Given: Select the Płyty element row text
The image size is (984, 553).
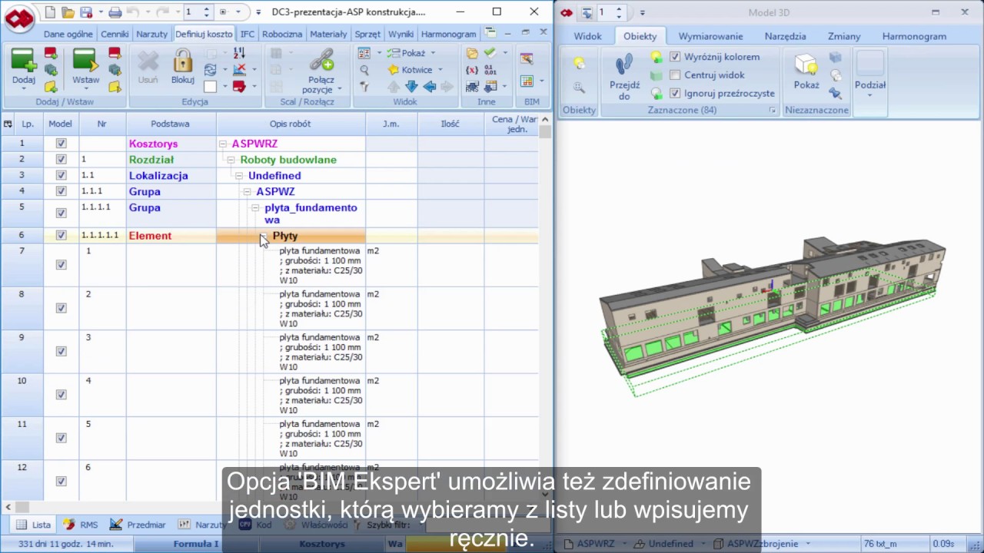Looking at the screenshot, I should [x=285, y=236].
